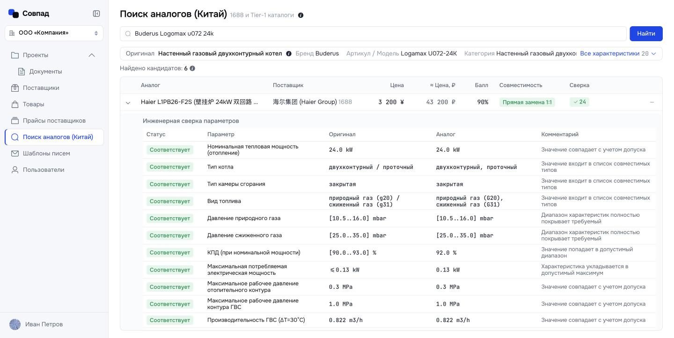Screen dimensions: 674x338
Task: Click the Haier L1PB26-F2S analog name
Action: (199, 102)
